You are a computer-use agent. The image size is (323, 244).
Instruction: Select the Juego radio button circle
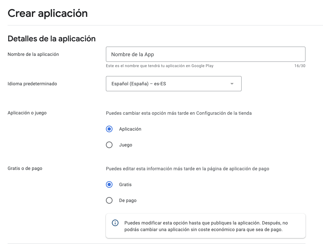click(109, 145)
